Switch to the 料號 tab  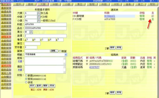(x=104, y=5)
